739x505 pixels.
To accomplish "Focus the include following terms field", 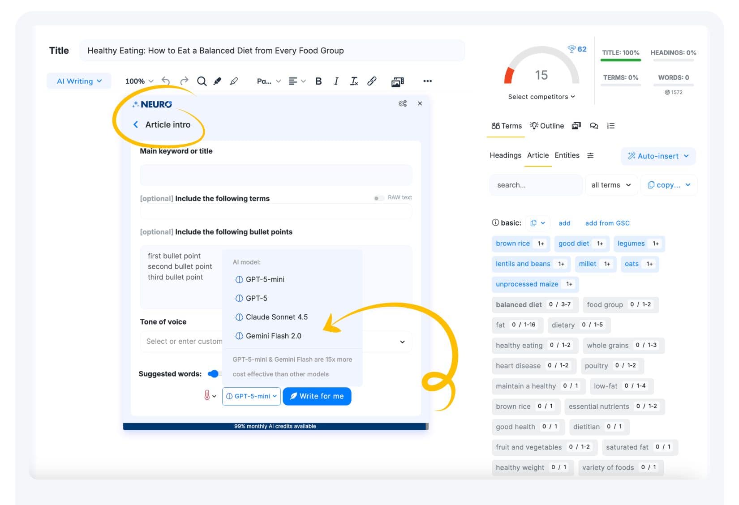I will 276,211.
